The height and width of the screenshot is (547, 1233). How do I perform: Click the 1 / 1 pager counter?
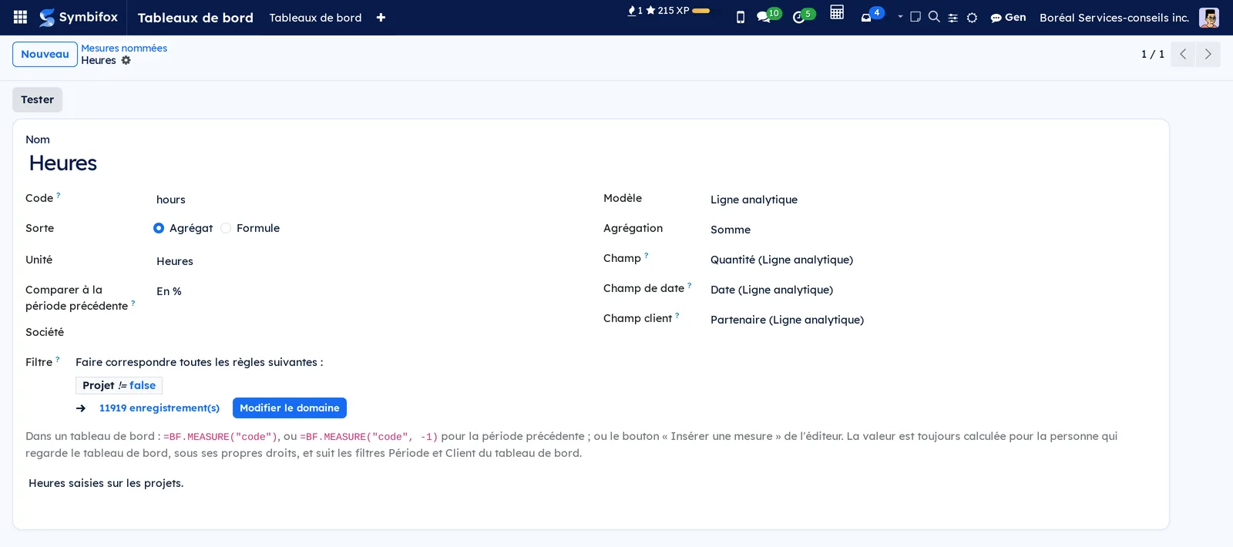(1153, 54)
